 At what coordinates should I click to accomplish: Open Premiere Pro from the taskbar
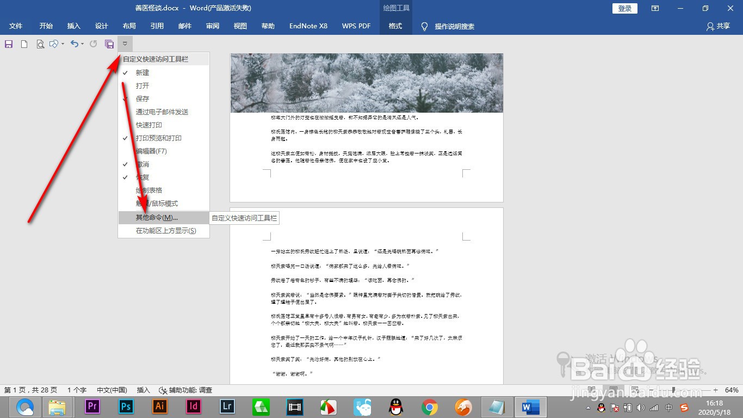coord(92,407)
